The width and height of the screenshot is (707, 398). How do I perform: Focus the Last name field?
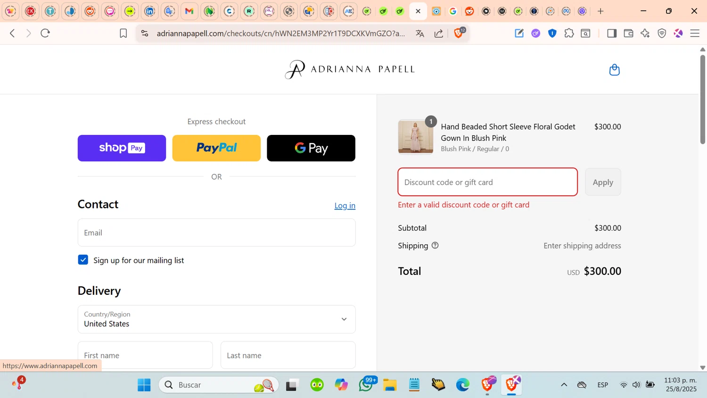288,355
